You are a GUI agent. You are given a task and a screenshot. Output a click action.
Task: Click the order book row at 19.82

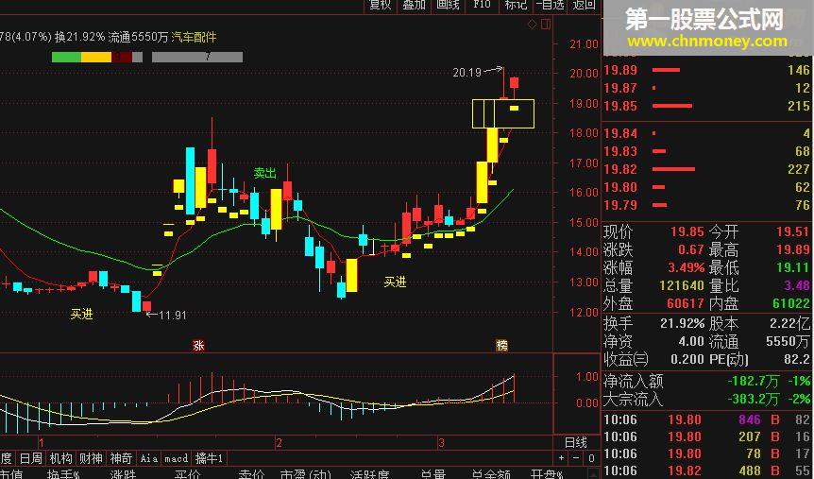(707, 169)
